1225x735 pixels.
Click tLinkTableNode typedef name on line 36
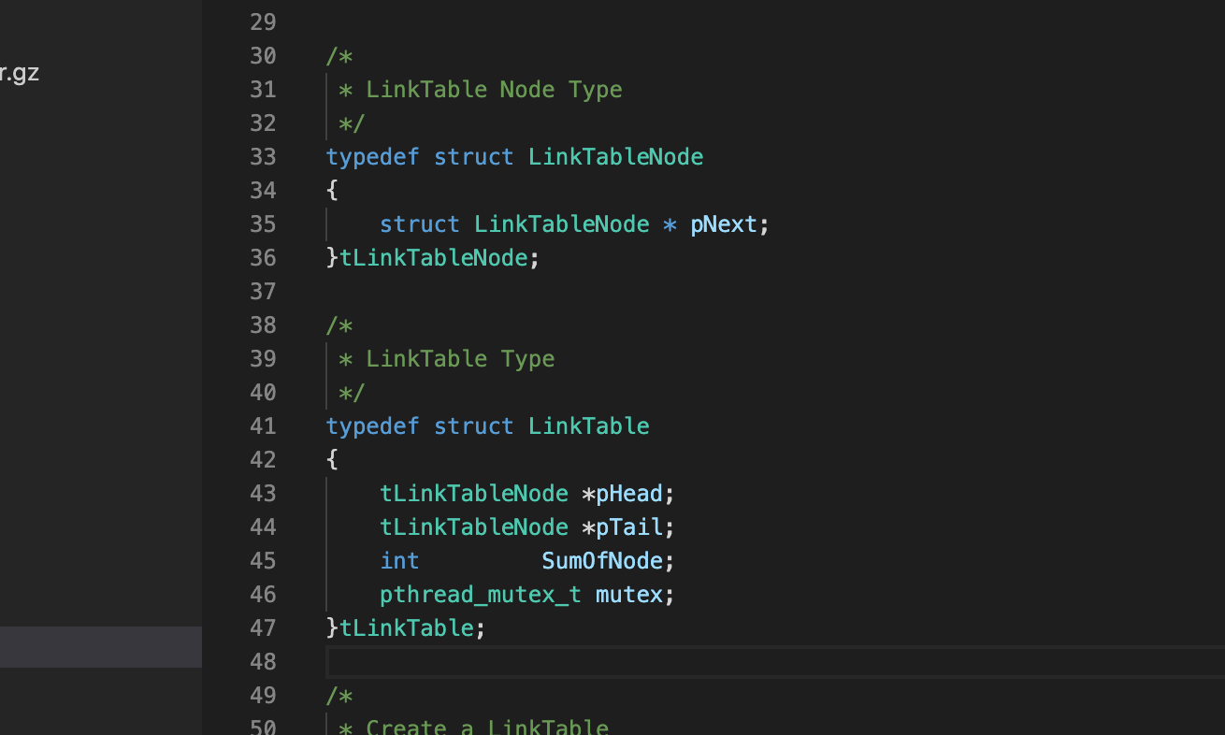(434, 258)
